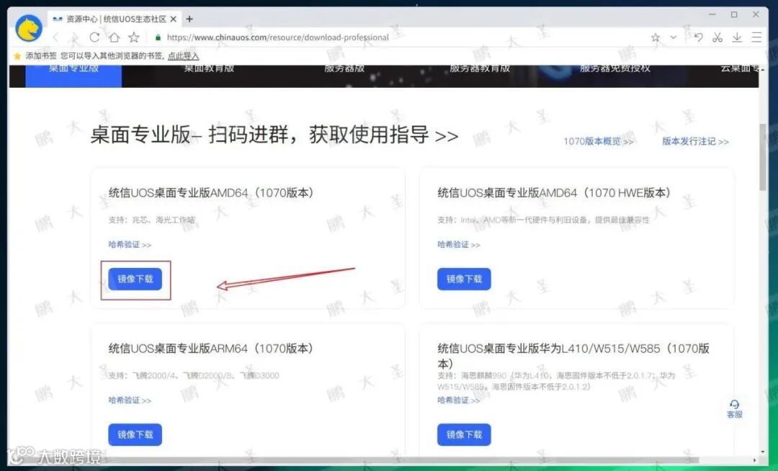Image resolution: width=778 pixels, height=471 pixels.
Task: Switch to 服务器教育版 tab
Action: click(x=480, y=69)
